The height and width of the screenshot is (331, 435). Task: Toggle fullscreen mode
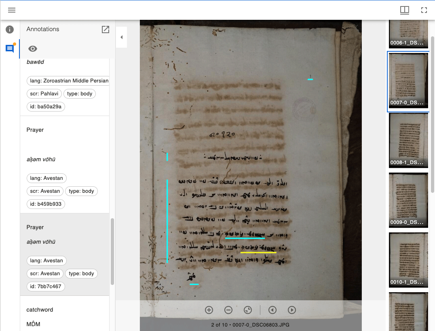click(x=424, y=10)
